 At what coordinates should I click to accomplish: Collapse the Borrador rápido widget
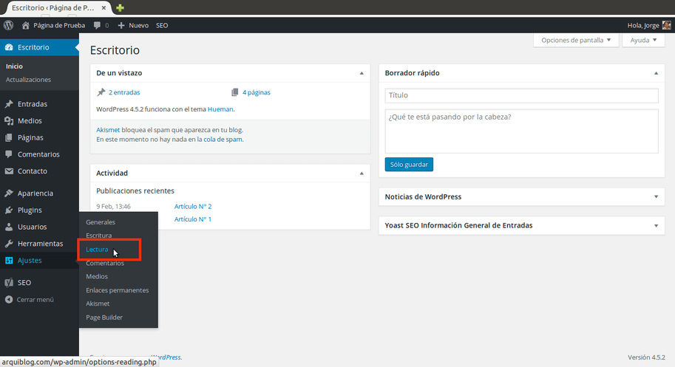pyautogui.click(x=656, y=73)
